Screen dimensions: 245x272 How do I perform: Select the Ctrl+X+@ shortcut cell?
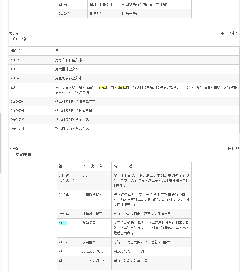tap(31, 120)
